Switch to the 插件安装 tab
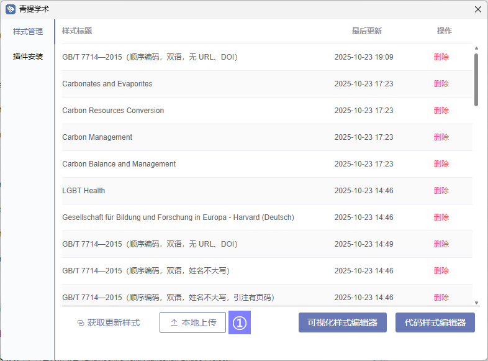Screen dimensions: 488x361 click(28, 57)
